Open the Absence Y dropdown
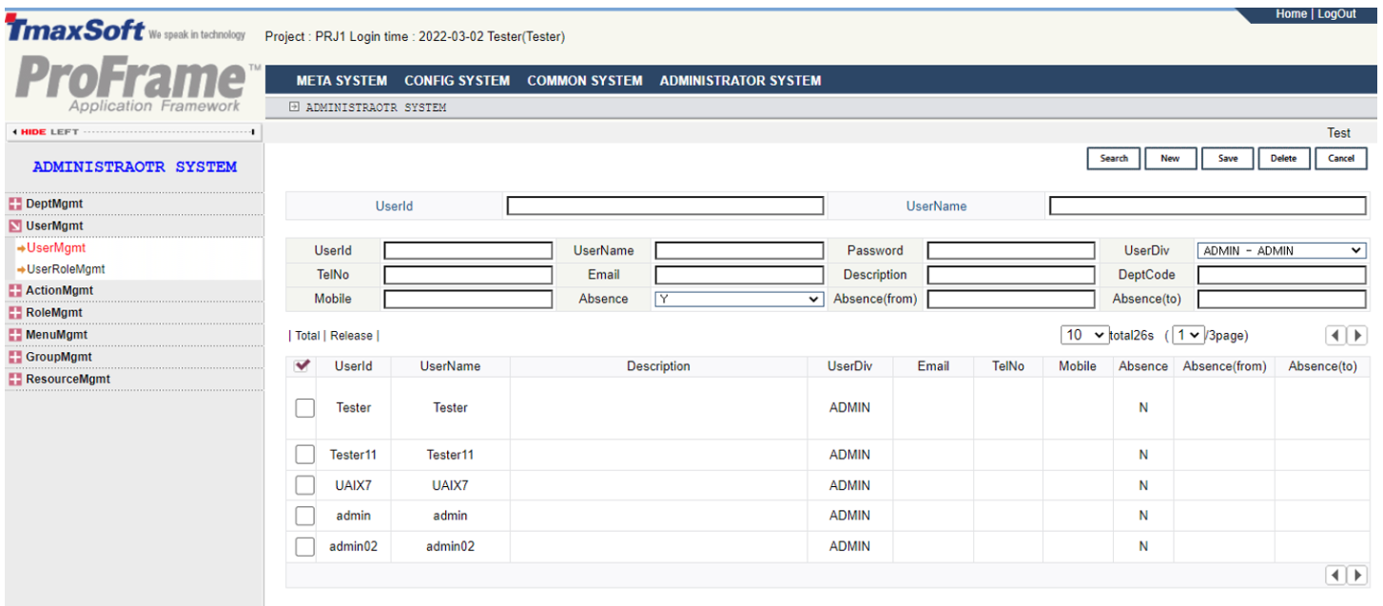1383x606 pixels. [738, 299]
